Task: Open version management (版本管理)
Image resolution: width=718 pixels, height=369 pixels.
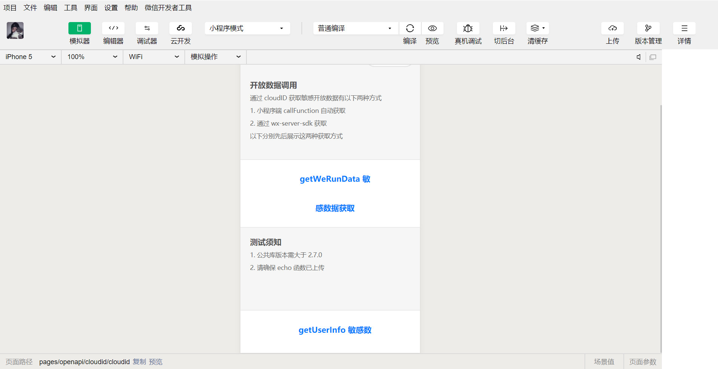Action: point(648,28)
